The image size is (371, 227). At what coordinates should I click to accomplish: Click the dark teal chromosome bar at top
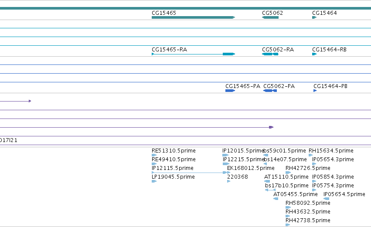186,8
